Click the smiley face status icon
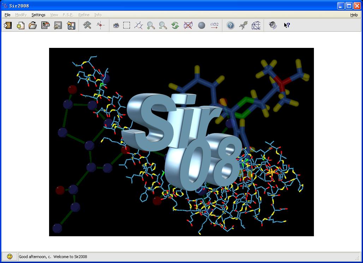 tap(10, 257)
